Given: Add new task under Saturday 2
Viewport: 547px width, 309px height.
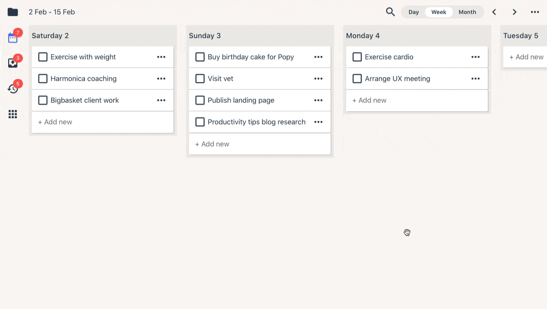Looking at the screenshot, I should (x=55, y=122).
